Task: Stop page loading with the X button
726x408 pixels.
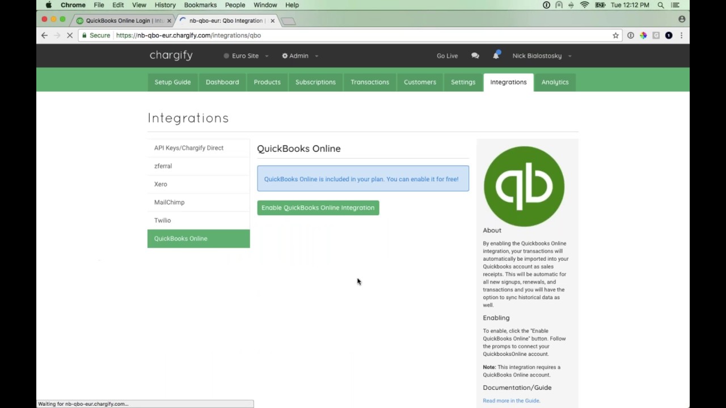Action: coord(70,35)
